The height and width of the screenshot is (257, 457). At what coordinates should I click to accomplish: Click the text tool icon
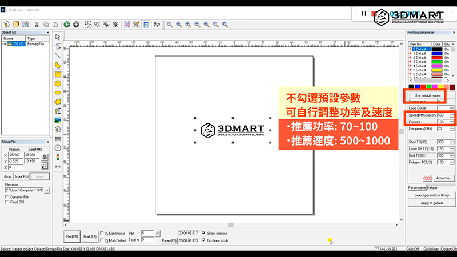click(58, 110)
